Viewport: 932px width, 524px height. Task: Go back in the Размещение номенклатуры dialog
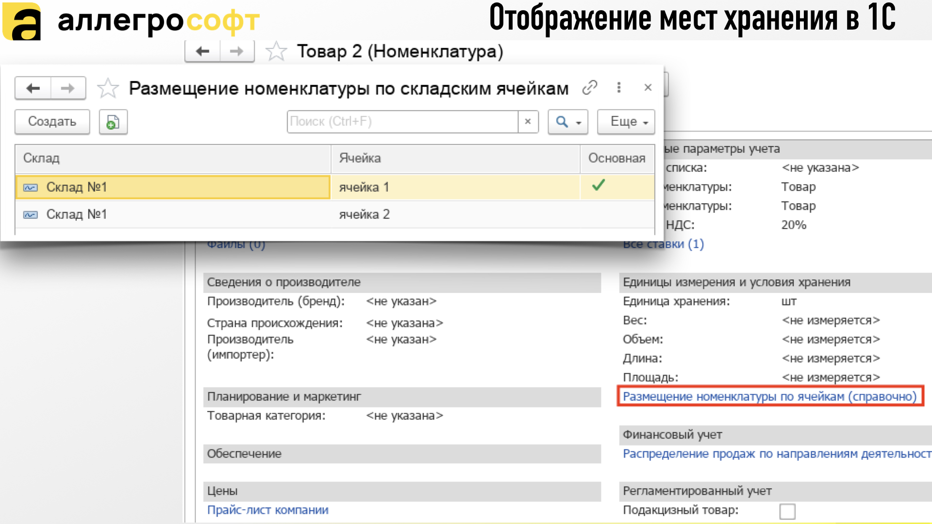click(x=33, y=88)
